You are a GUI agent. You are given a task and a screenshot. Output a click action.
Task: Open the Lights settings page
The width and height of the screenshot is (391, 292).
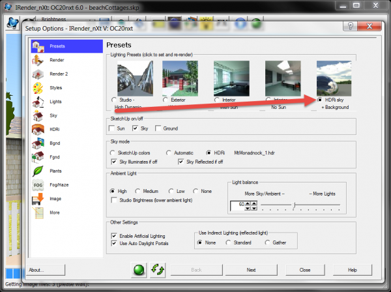pos(55,101)
